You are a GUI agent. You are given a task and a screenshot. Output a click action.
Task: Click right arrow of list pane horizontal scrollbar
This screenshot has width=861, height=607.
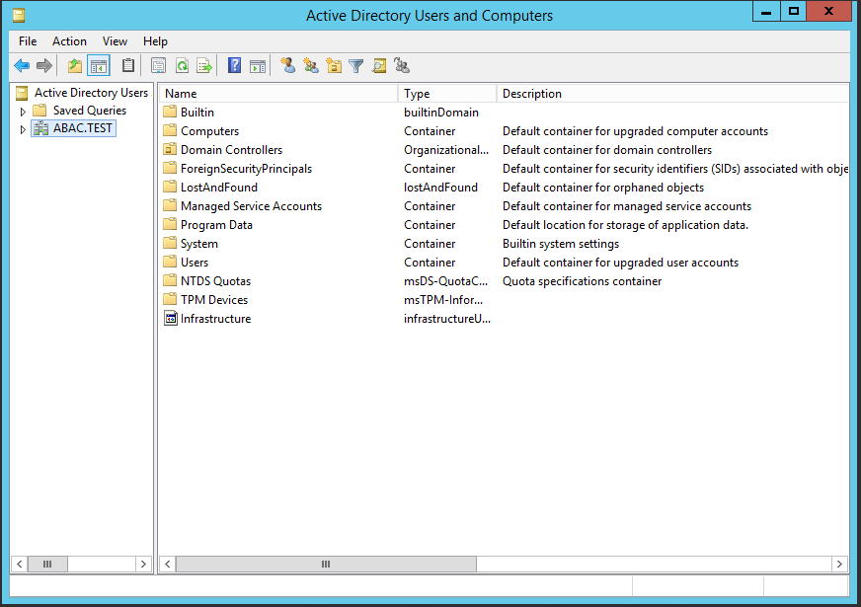(x=839, y=564)
